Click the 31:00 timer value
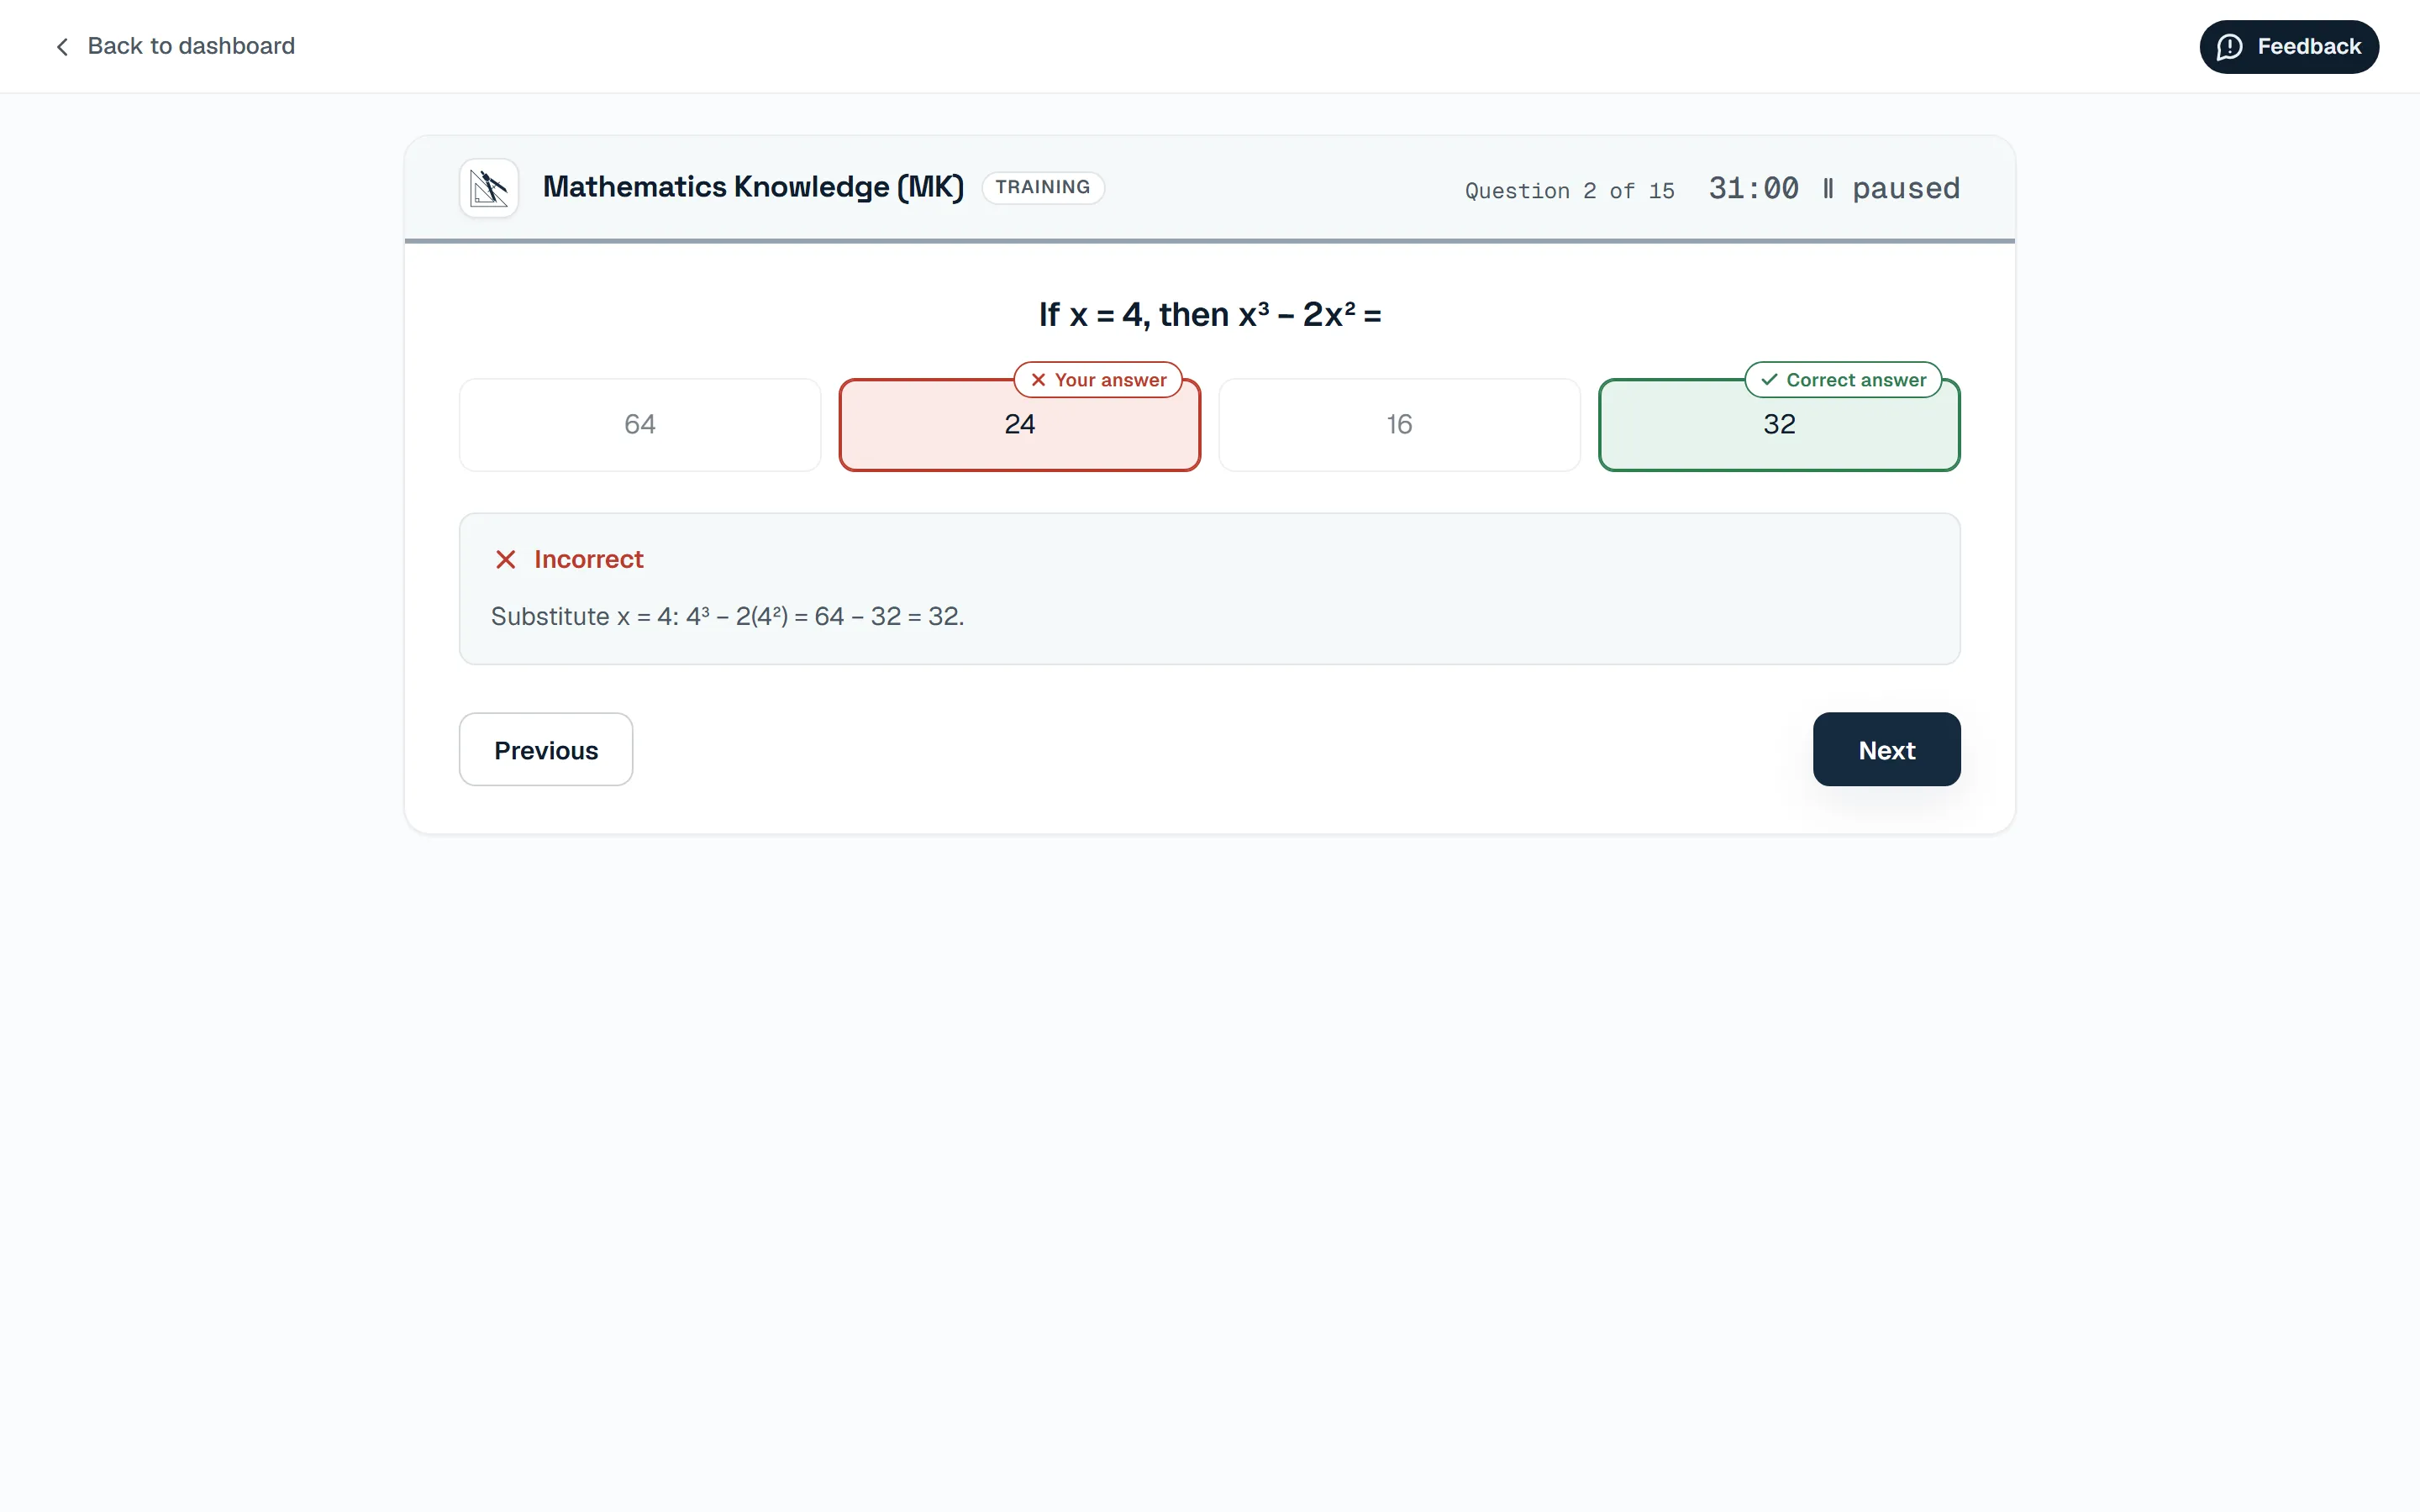This screenshot has height=1512, width=2420. click(x=1753, y=189)
